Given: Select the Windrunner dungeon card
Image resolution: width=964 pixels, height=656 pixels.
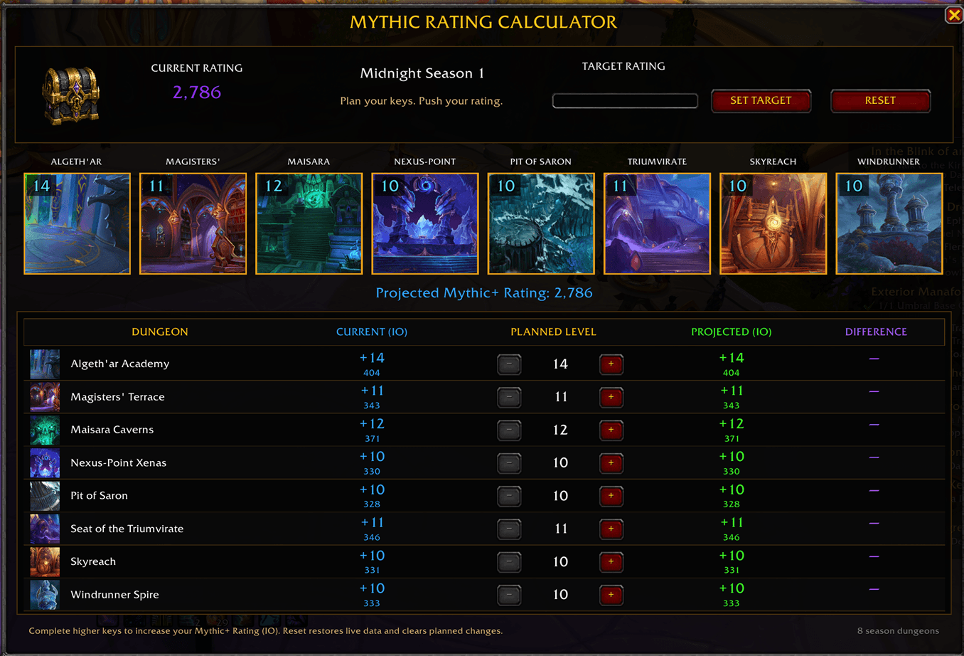Looking at the screenshot, I should click(x=889, y=223).
